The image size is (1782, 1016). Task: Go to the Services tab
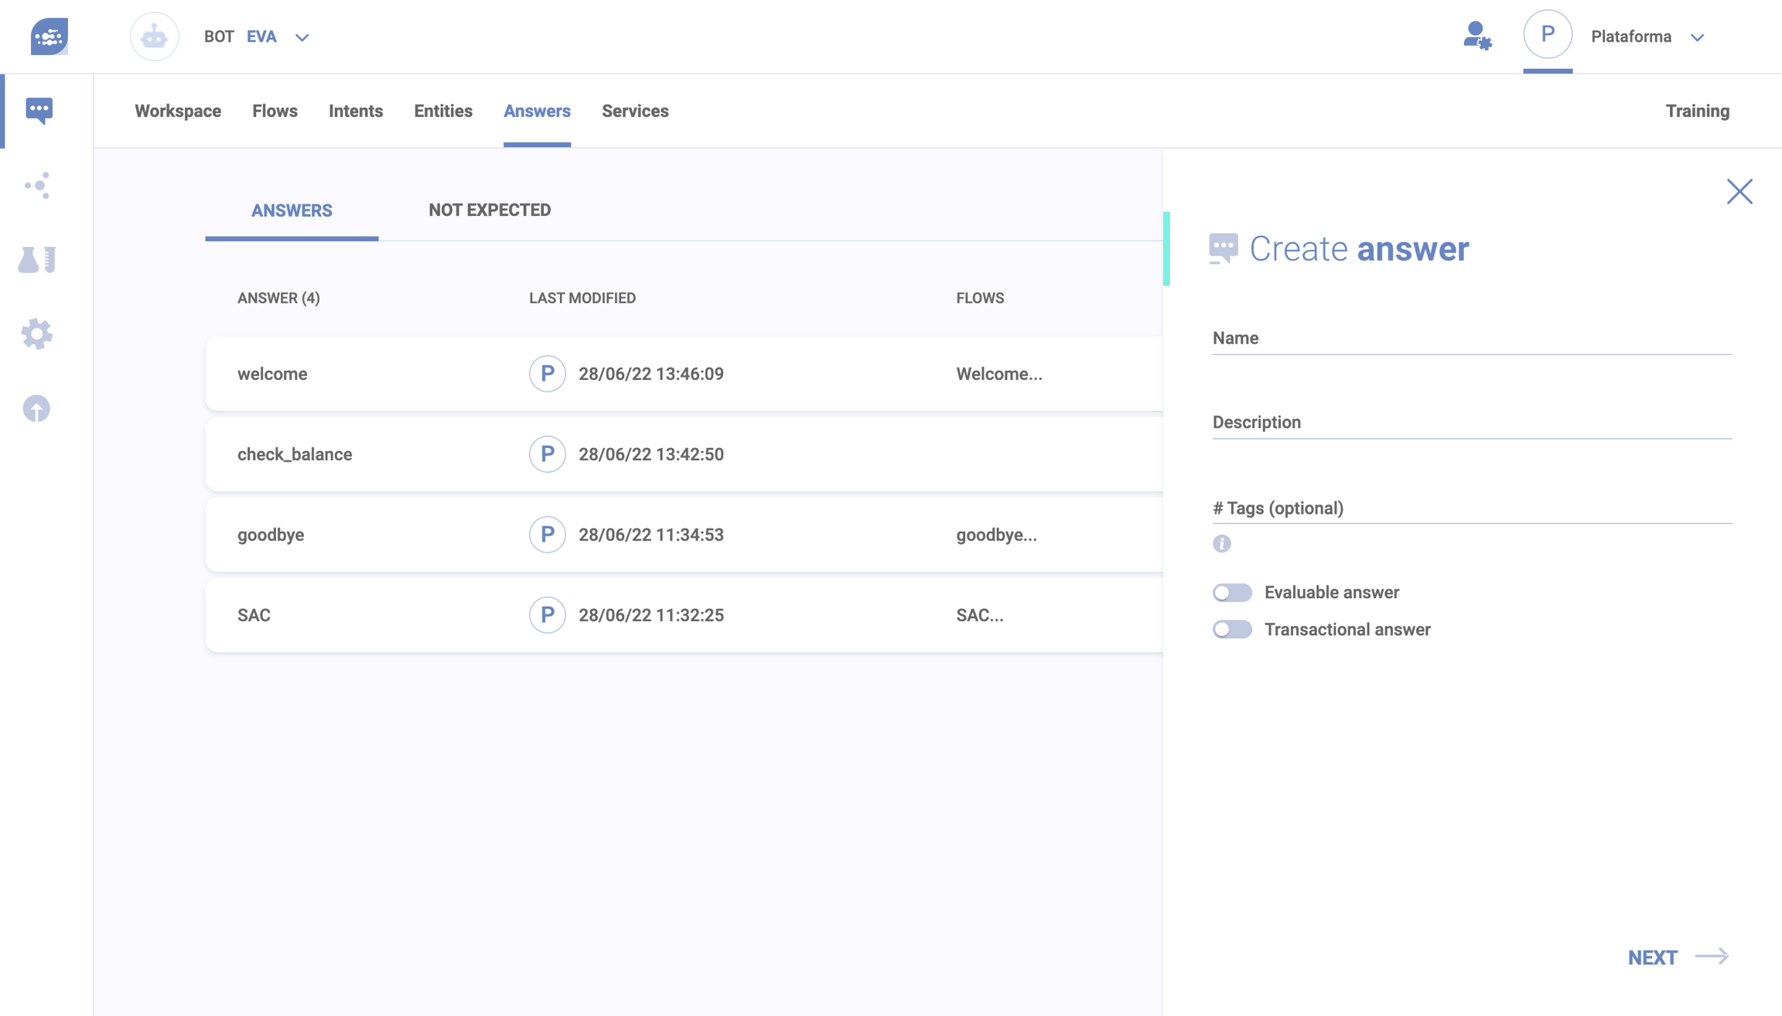[634, 111]
